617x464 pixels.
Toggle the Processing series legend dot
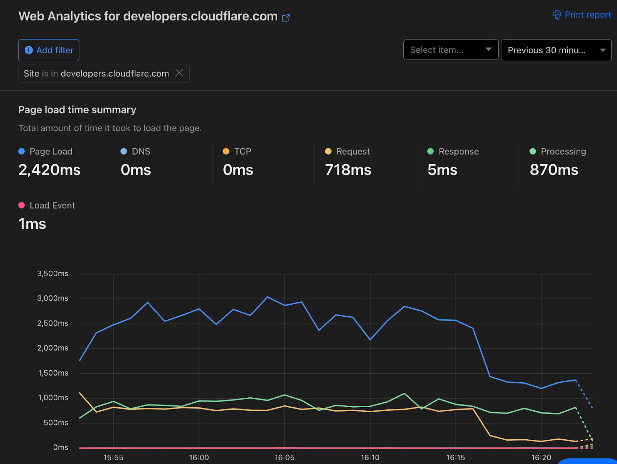coord(533,152)
